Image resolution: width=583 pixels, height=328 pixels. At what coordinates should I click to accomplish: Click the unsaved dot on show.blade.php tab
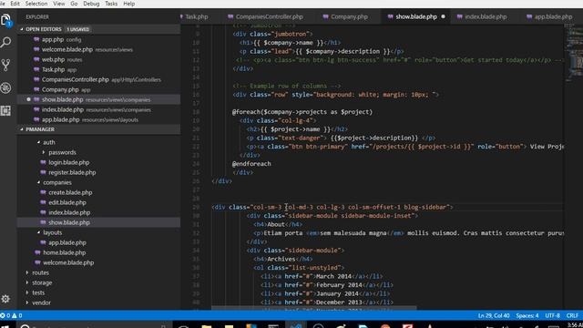click(x=443, y=16)
